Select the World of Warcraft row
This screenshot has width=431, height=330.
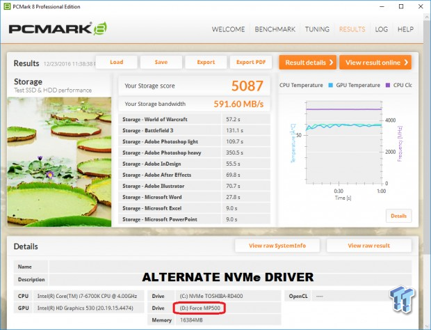194,120
